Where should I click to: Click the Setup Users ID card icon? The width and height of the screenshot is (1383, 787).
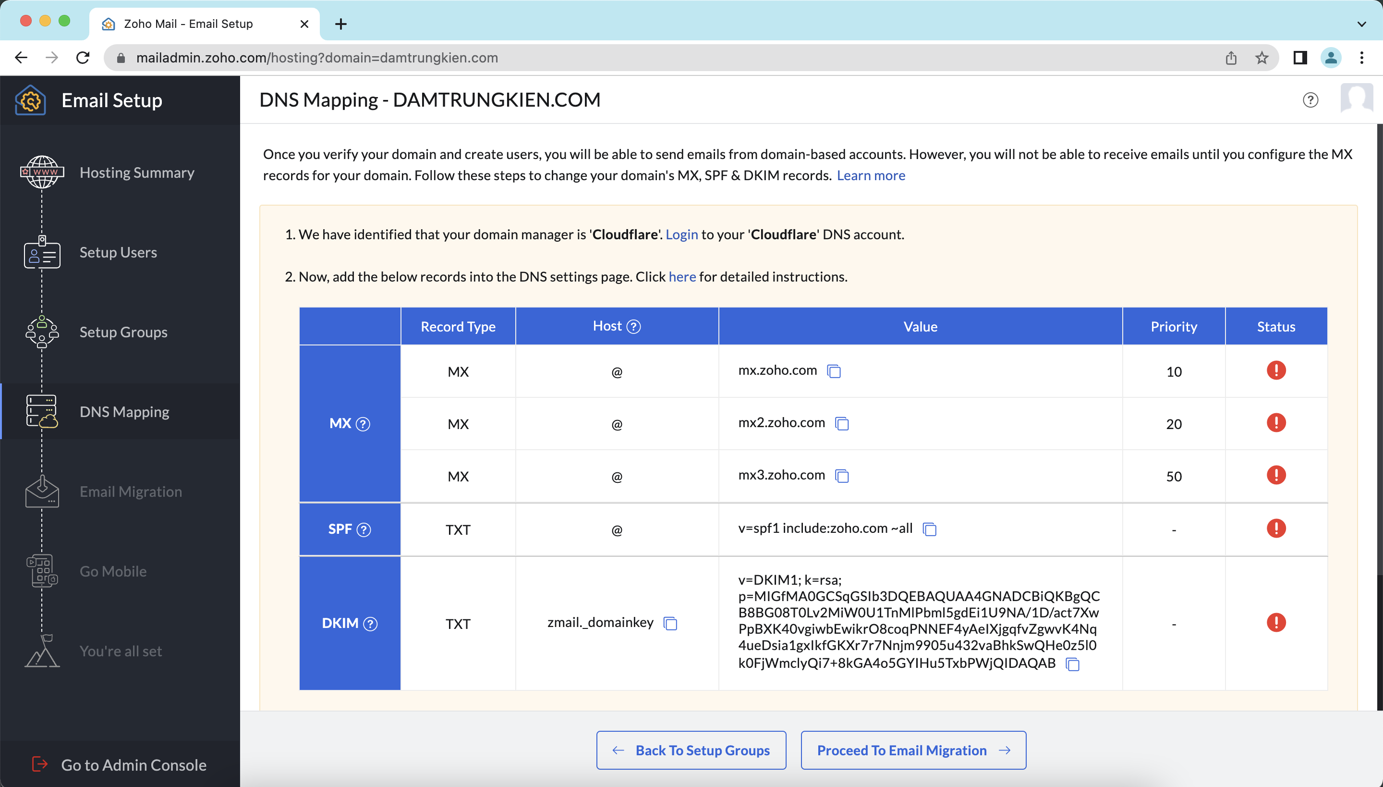tap(42, 252)
